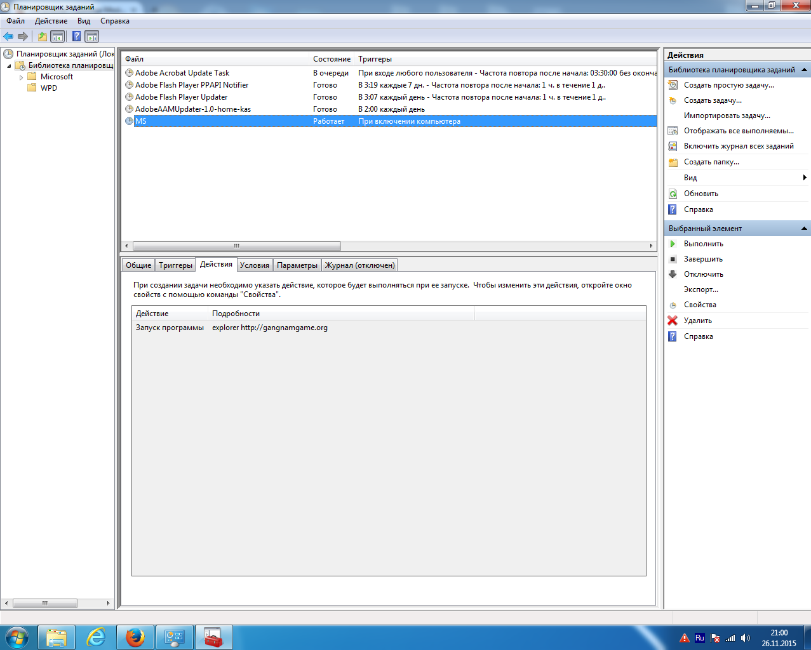Click the volume speaker tray icon

click(x=746, y=638)
